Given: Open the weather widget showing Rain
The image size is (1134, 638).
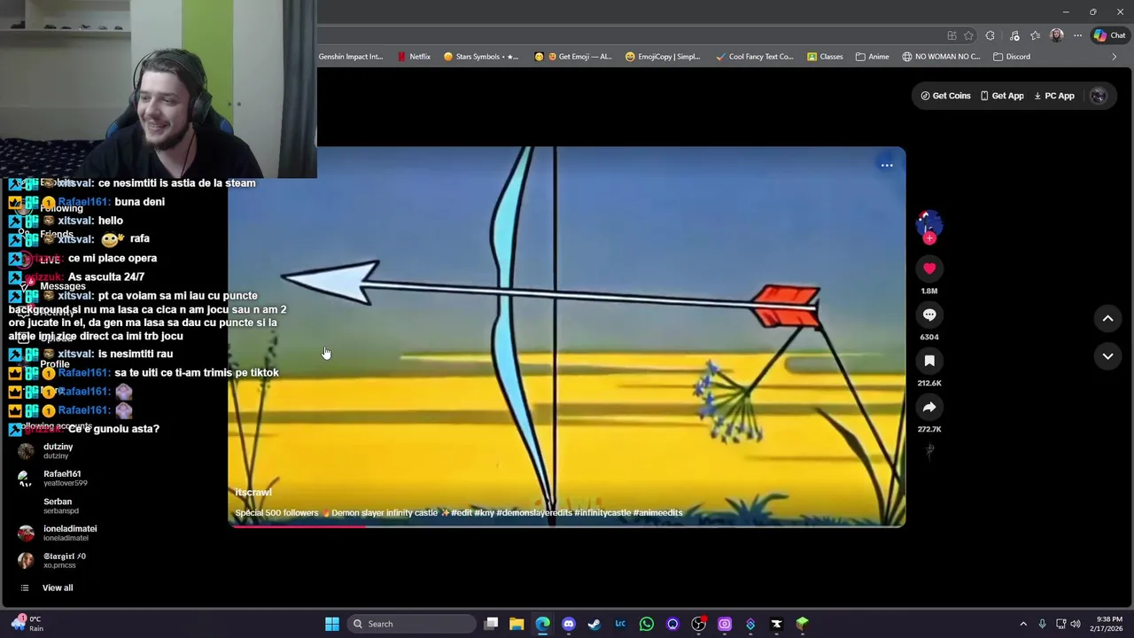Looking at the screenshot, I should [x=27, y=624].
